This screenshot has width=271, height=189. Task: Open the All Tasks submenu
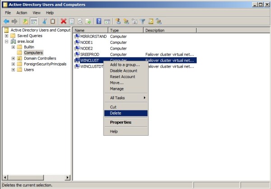click(x=126, y=98)
